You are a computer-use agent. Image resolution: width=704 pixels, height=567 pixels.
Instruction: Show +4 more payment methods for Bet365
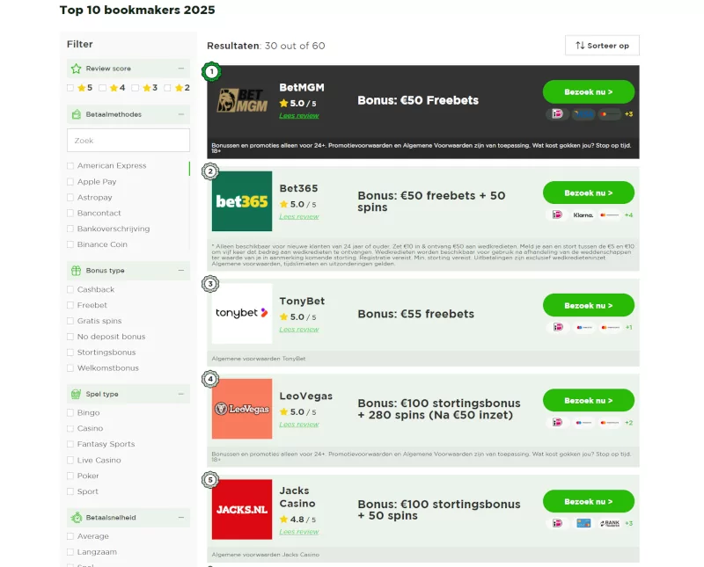click(x=628, y=214)
